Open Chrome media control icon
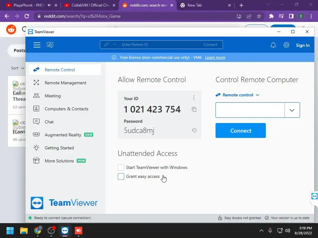The width and height of the screenshot is (318, 238). pos(281,16)
